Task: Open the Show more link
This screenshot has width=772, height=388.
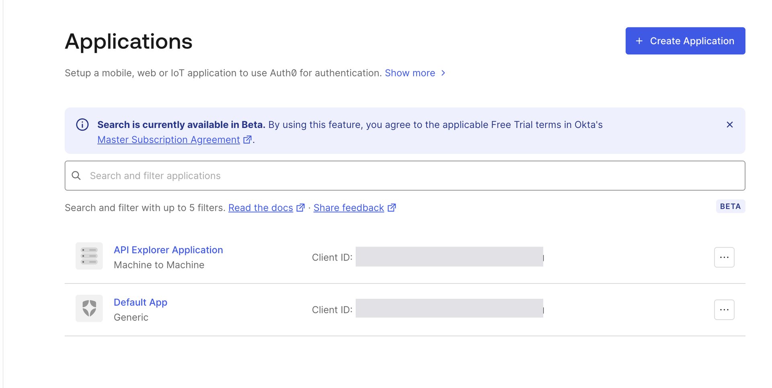Action: (x=410, y=73)
